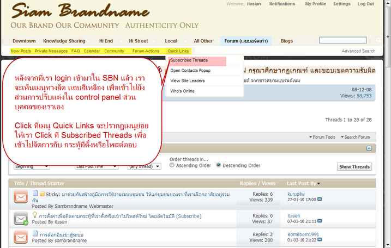Collapse the display options panel
This screenshot has width=391, height=248.
pyautogui.click(x=369, y=148)
